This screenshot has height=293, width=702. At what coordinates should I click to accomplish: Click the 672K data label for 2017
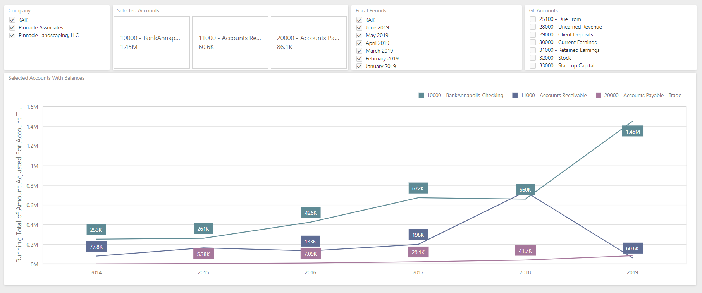pyautogui.click(x=418, y=188)
